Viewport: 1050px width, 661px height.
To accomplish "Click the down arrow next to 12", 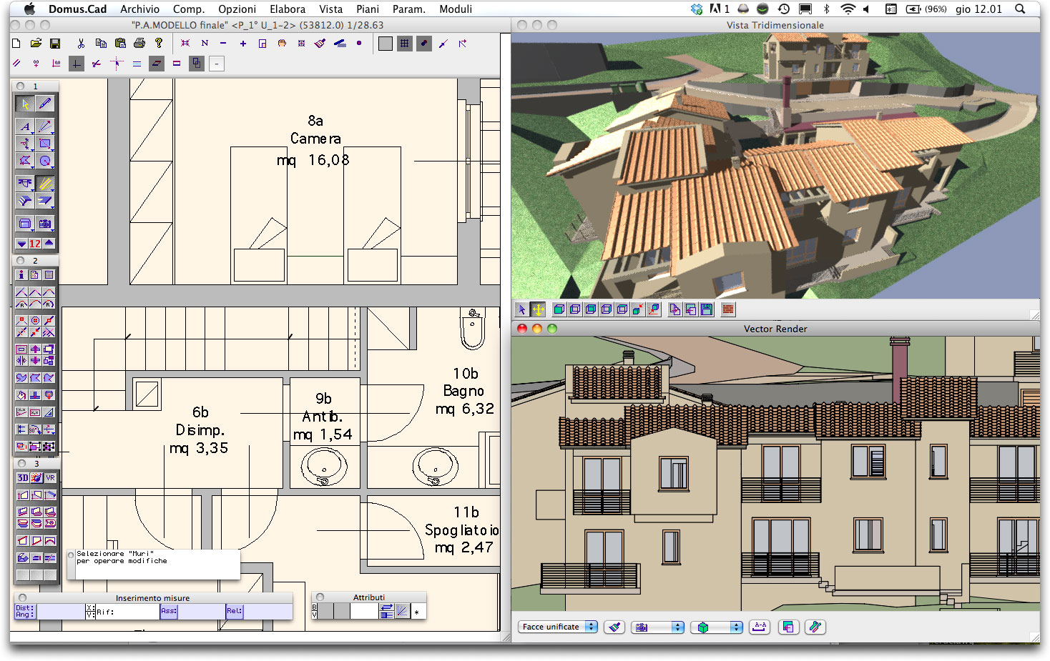I will (21, 244).
